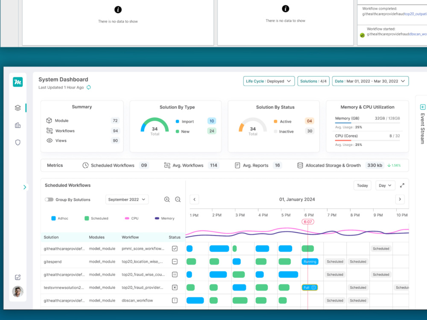Click pause status icon for top20_fraud_wise row
This screenshot has width=427, height=320.
pos(175,274)
